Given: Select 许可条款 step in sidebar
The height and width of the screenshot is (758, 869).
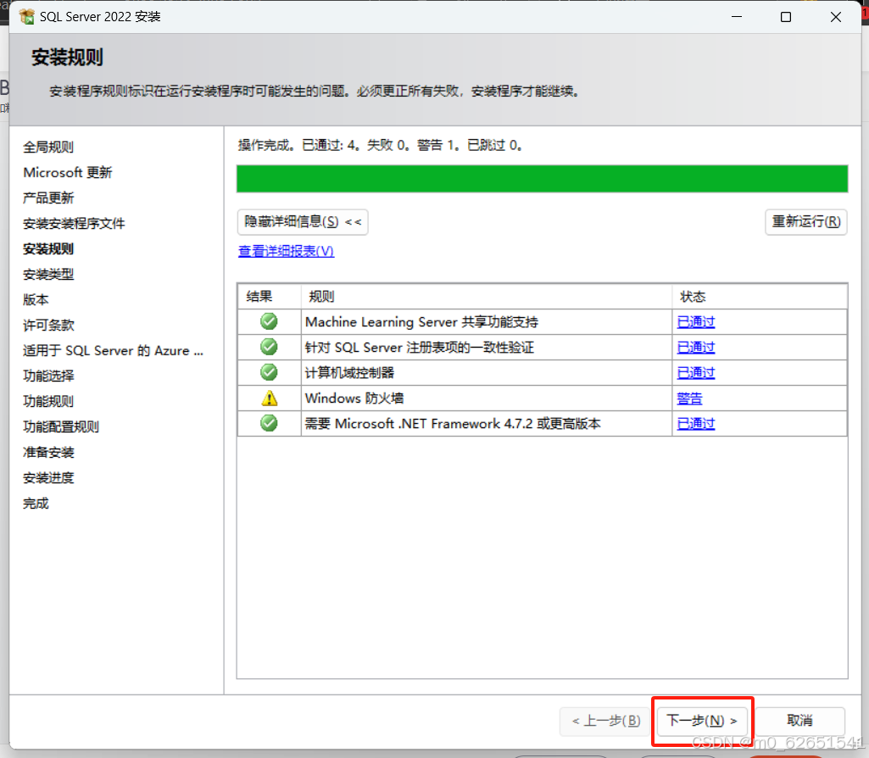Looking at the screenshot, I should (x=48, y=326).
